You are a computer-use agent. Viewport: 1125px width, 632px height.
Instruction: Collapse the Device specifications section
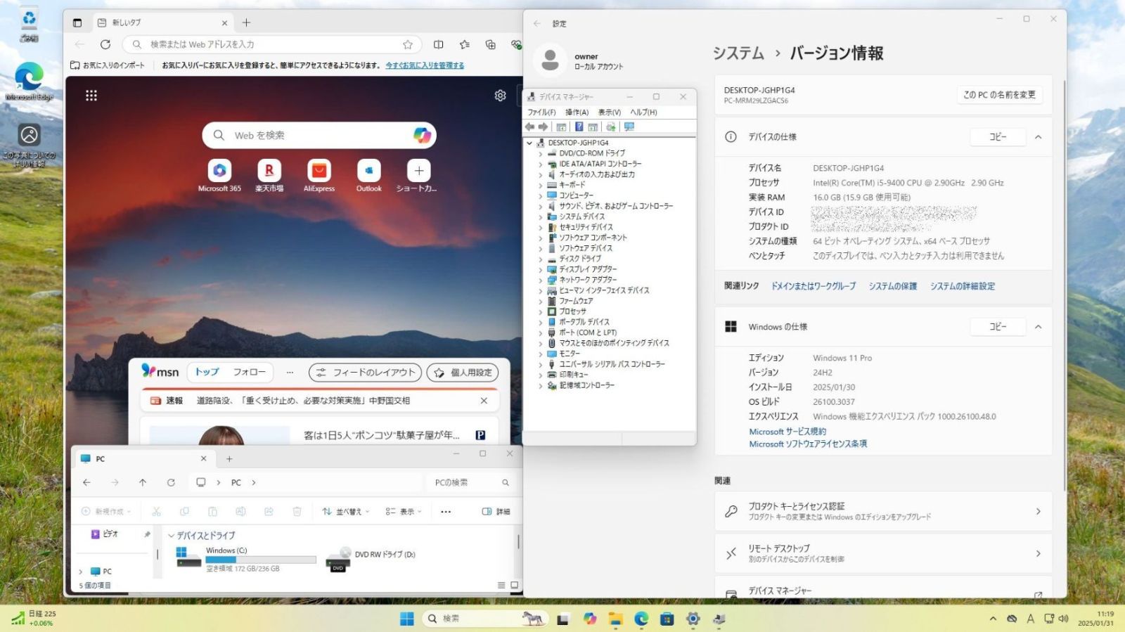pos(1038,137)
